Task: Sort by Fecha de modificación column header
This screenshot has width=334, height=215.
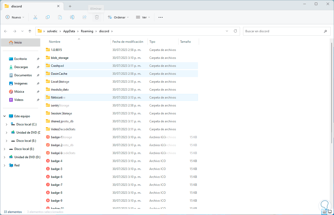Action: point(128,42)
